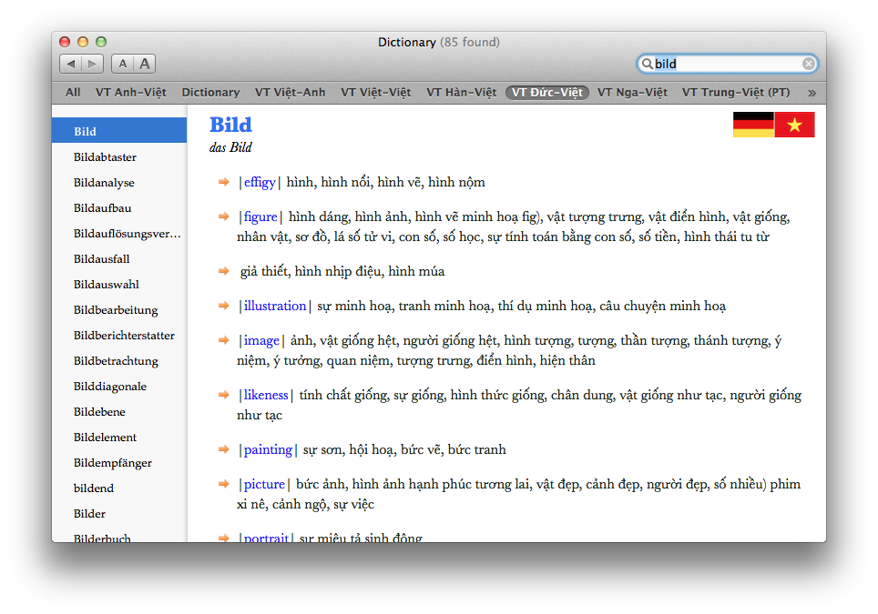
Task: Switch to VT Việt-Việt tab
Action: [376, 92]
